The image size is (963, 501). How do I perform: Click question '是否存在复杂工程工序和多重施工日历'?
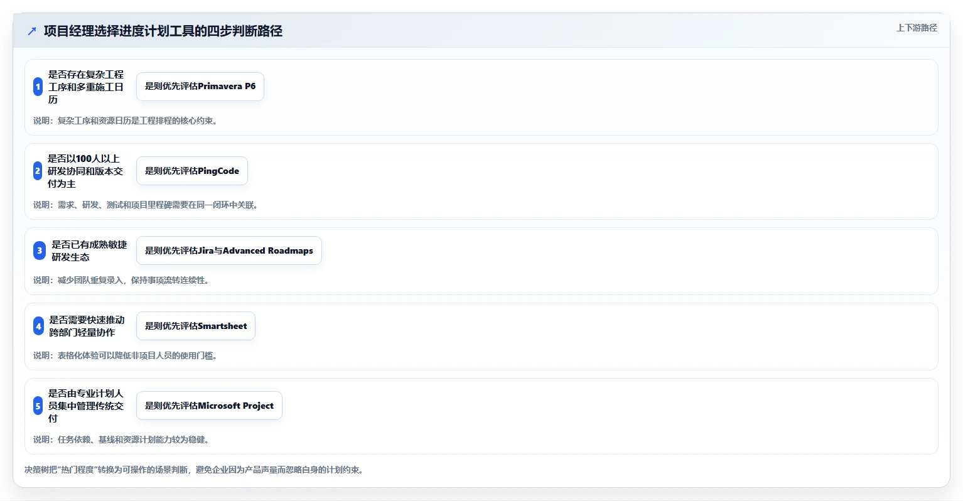[86, 87]
